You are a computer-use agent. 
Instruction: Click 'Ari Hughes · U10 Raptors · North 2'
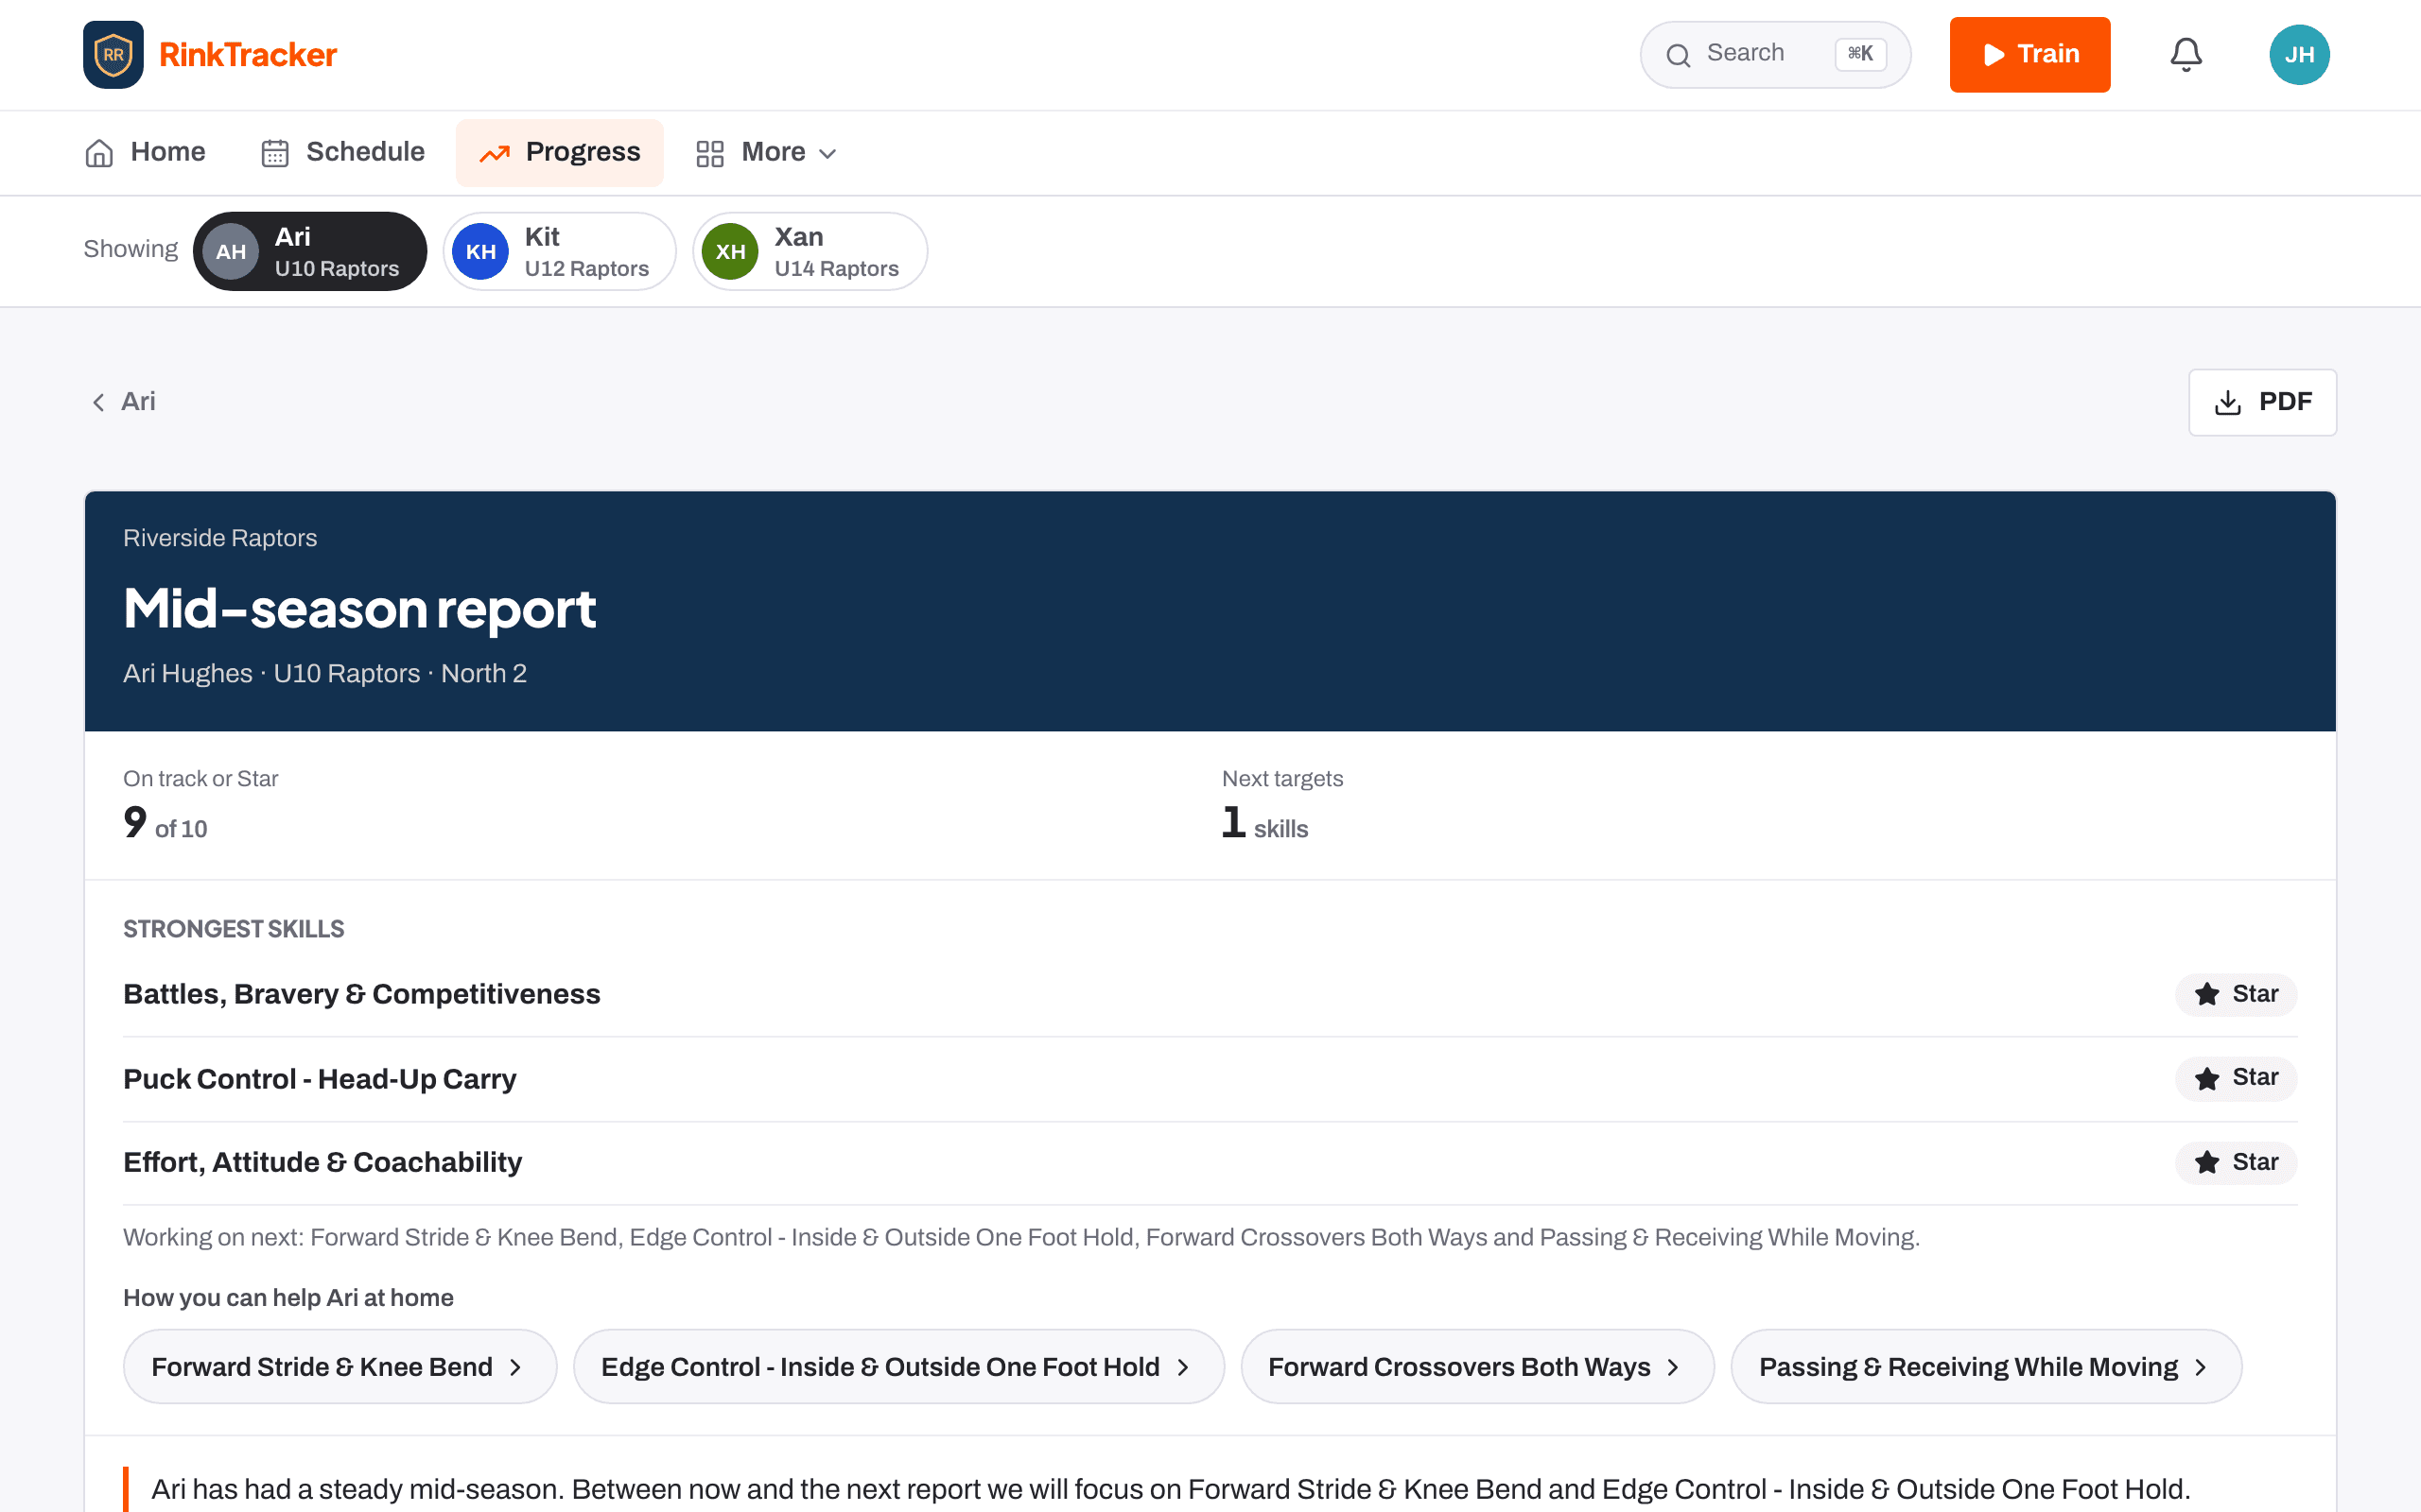pos(325,673)
